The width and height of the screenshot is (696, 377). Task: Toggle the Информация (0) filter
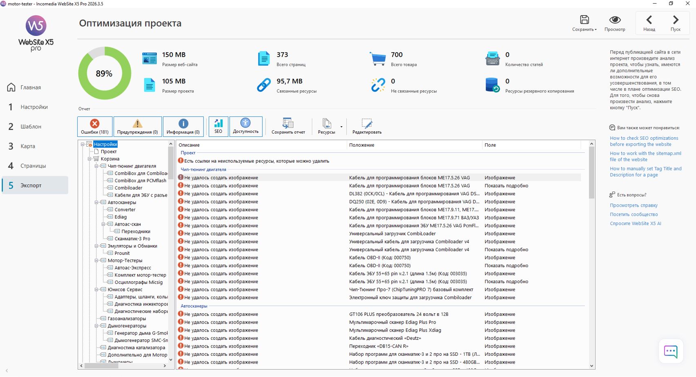tap(183, 126)
